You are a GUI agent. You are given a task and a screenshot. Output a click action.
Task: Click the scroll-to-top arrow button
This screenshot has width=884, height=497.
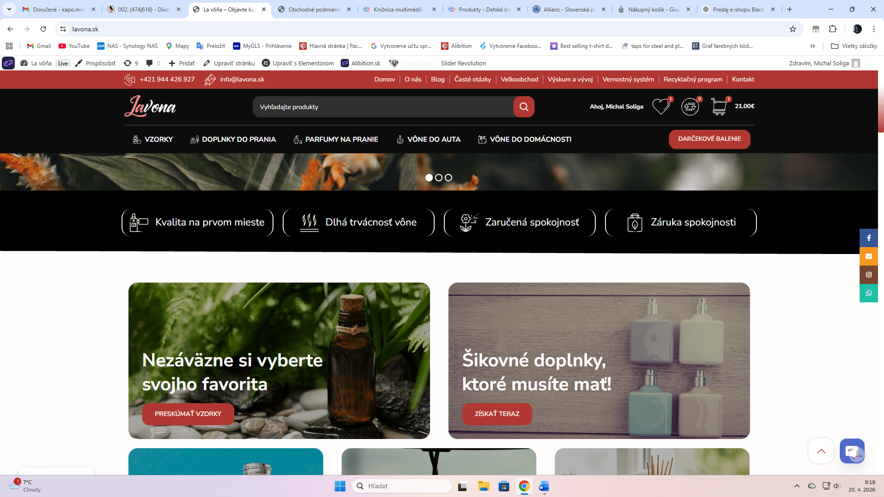[821, 451]
